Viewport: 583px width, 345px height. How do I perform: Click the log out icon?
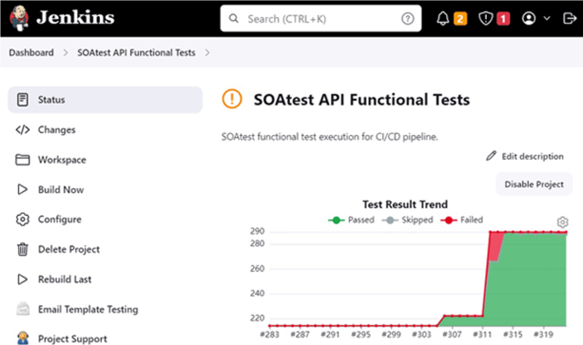coord(569,19)
